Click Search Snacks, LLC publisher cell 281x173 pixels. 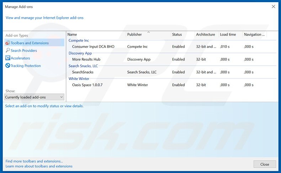click(142, 72)
